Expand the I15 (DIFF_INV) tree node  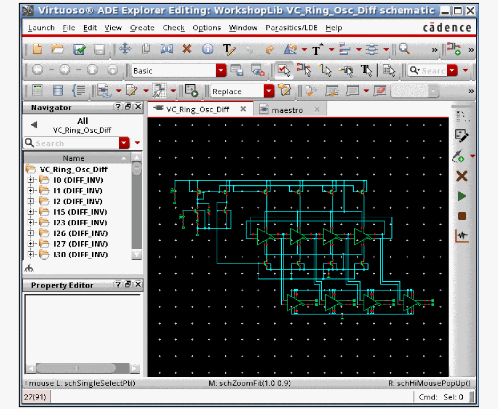point(30,212)
